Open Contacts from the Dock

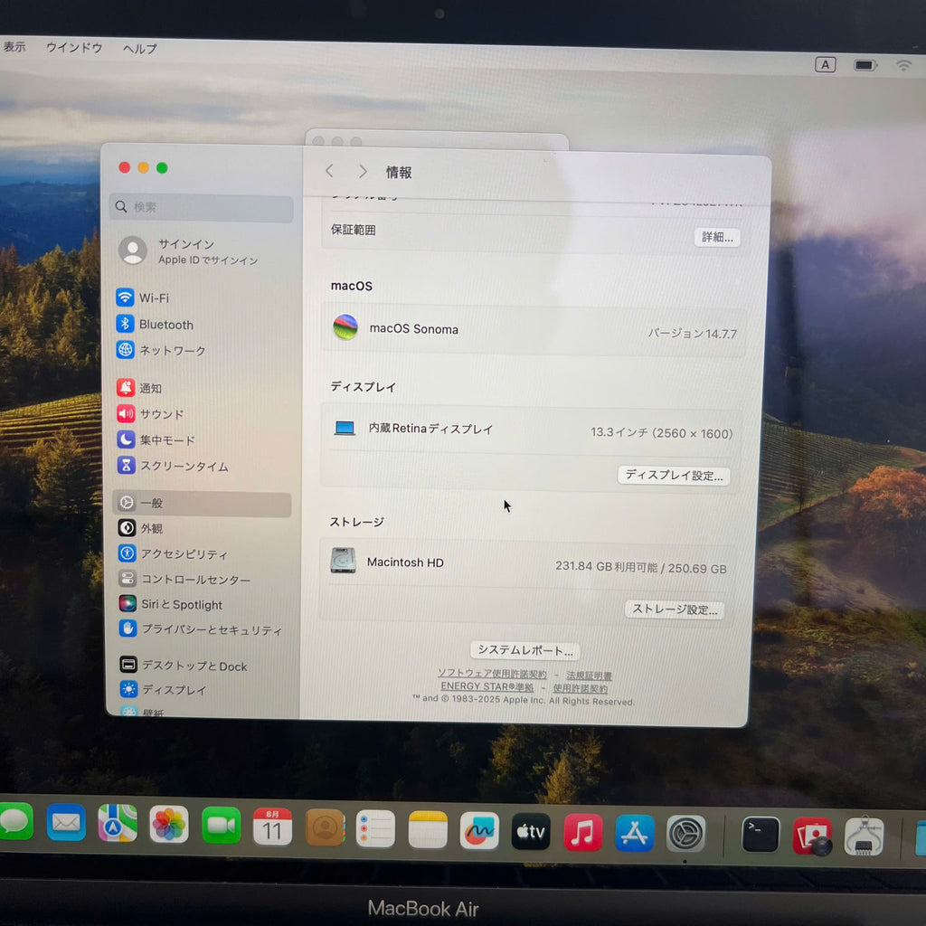point(325,828)
